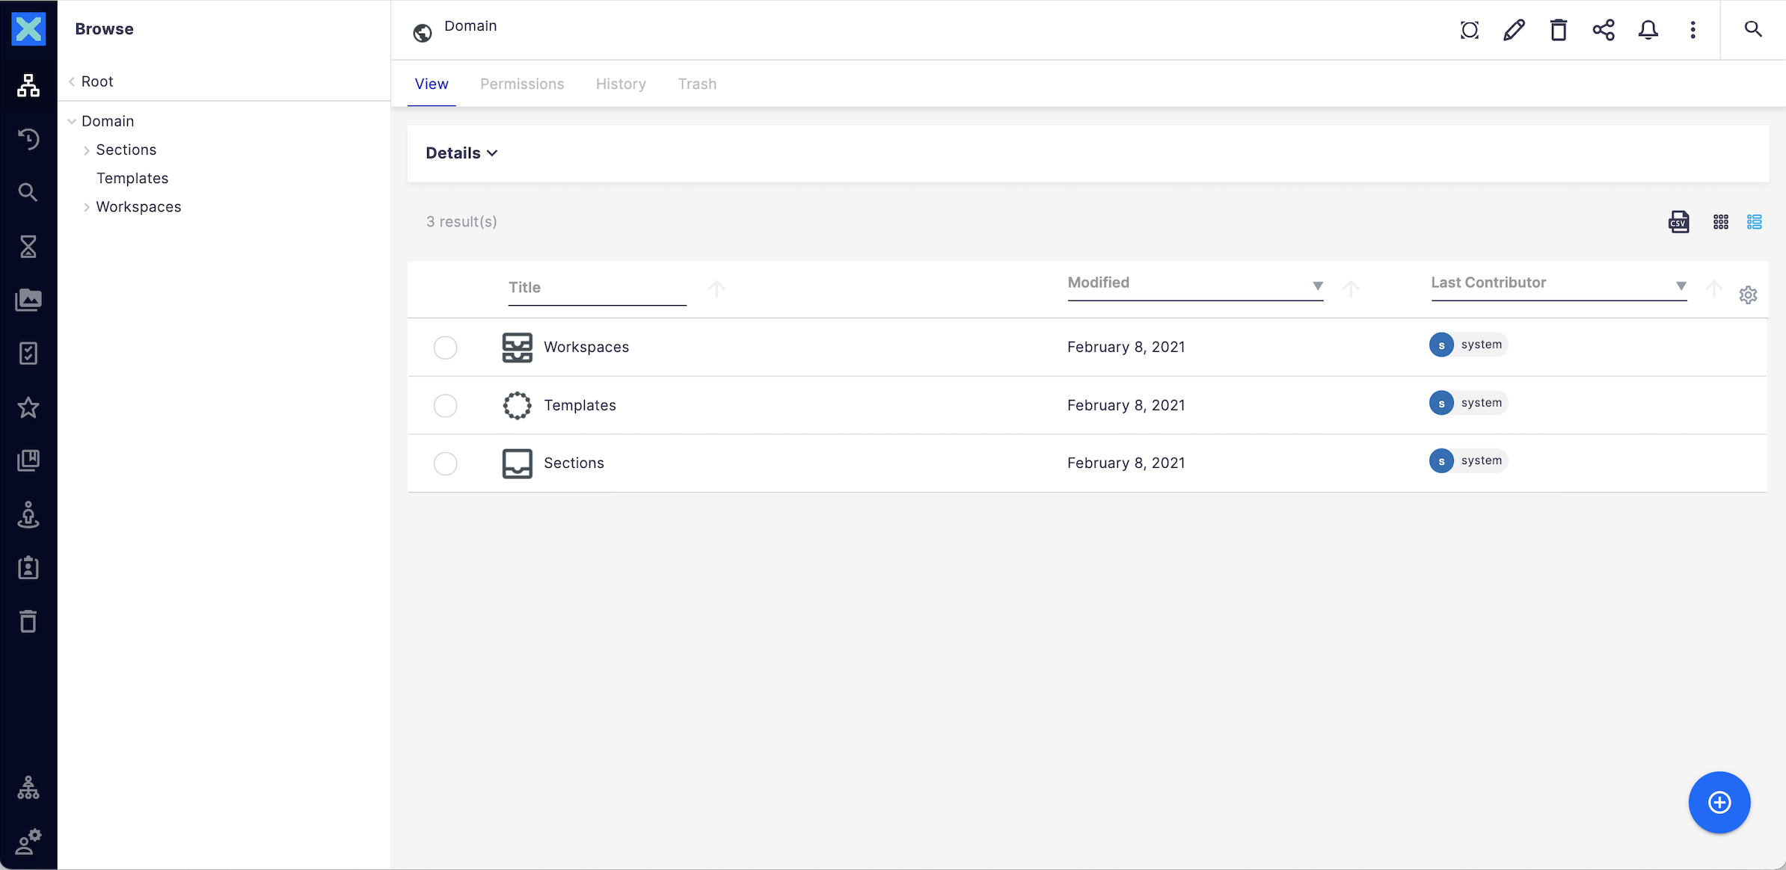The image size is (1786, 870).
Task: Sort by Modified using arrow
Action: tap(1351, 289)
